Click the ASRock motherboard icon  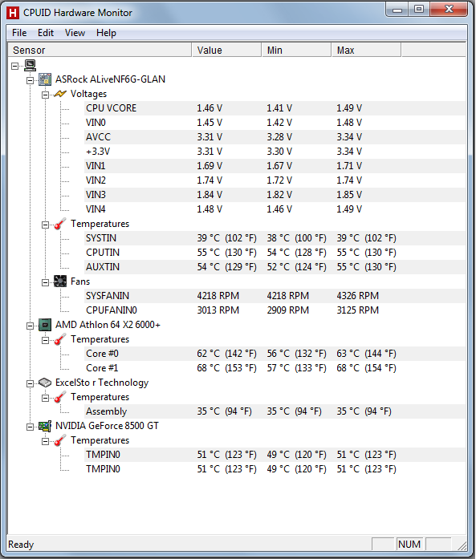pyautogui.click(x=45, y=79)
